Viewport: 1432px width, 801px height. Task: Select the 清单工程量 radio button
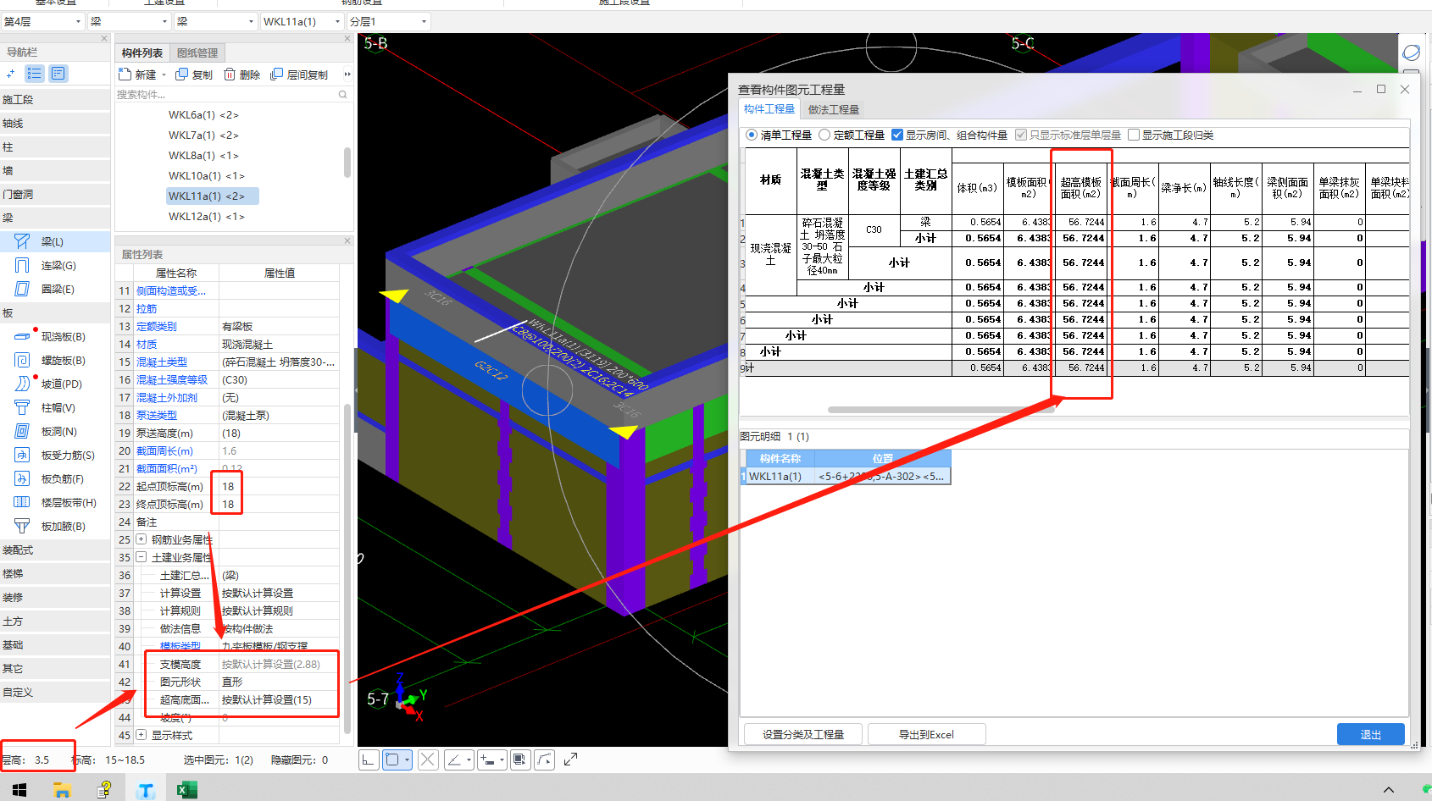(752, 135)
